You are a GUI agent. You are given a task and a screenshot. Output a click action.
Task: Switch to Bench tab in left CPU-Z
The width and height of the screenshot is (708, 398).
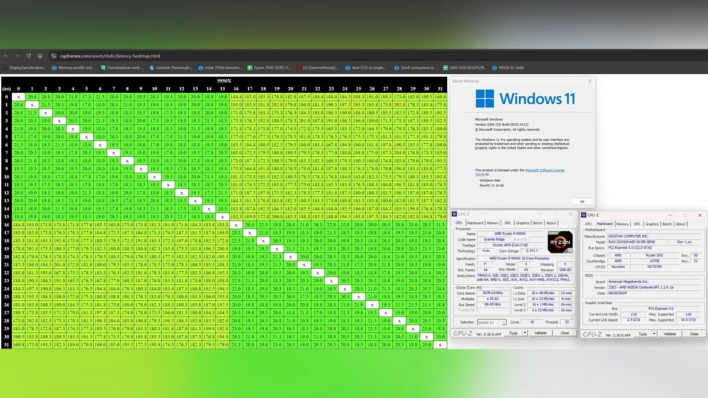pos(537,223)
